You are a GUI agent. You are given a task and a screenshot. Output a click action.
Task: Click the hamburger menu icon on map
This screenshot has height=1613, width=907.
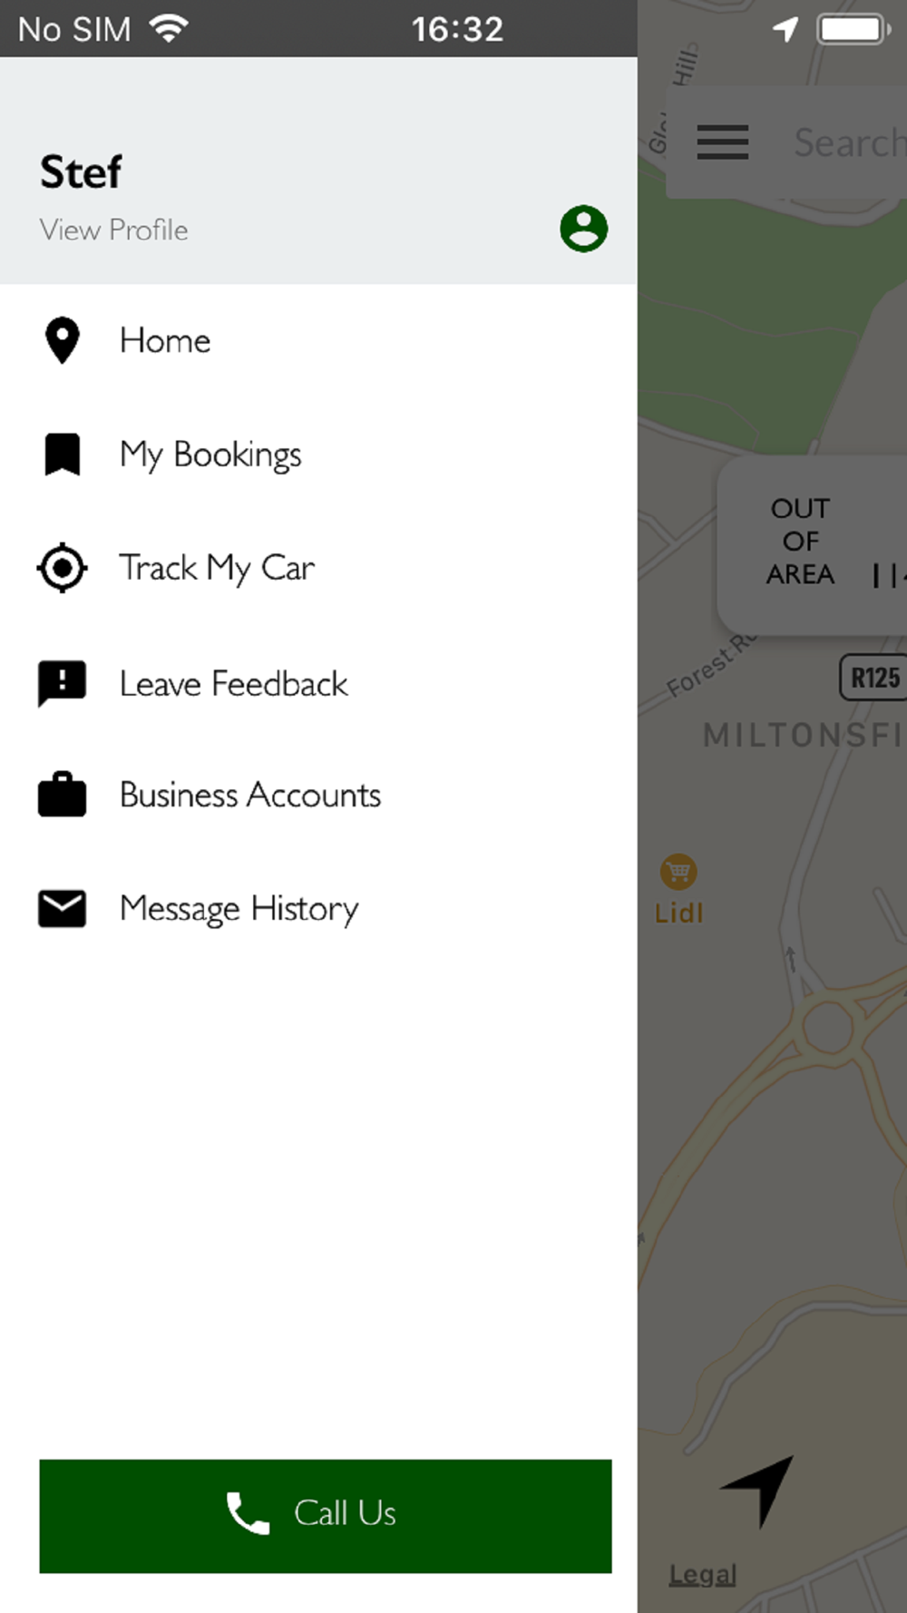click(x=722, y=142)
